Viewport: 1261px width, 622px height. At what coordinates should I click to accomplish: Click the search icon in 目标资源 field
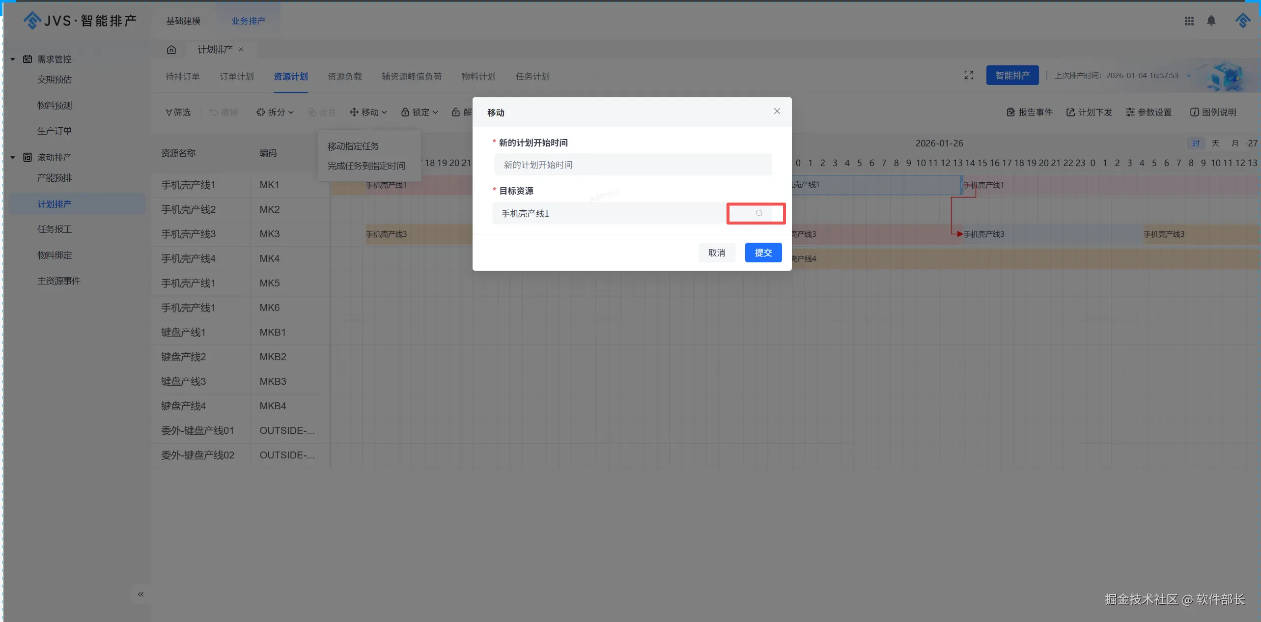click(758, 213)
